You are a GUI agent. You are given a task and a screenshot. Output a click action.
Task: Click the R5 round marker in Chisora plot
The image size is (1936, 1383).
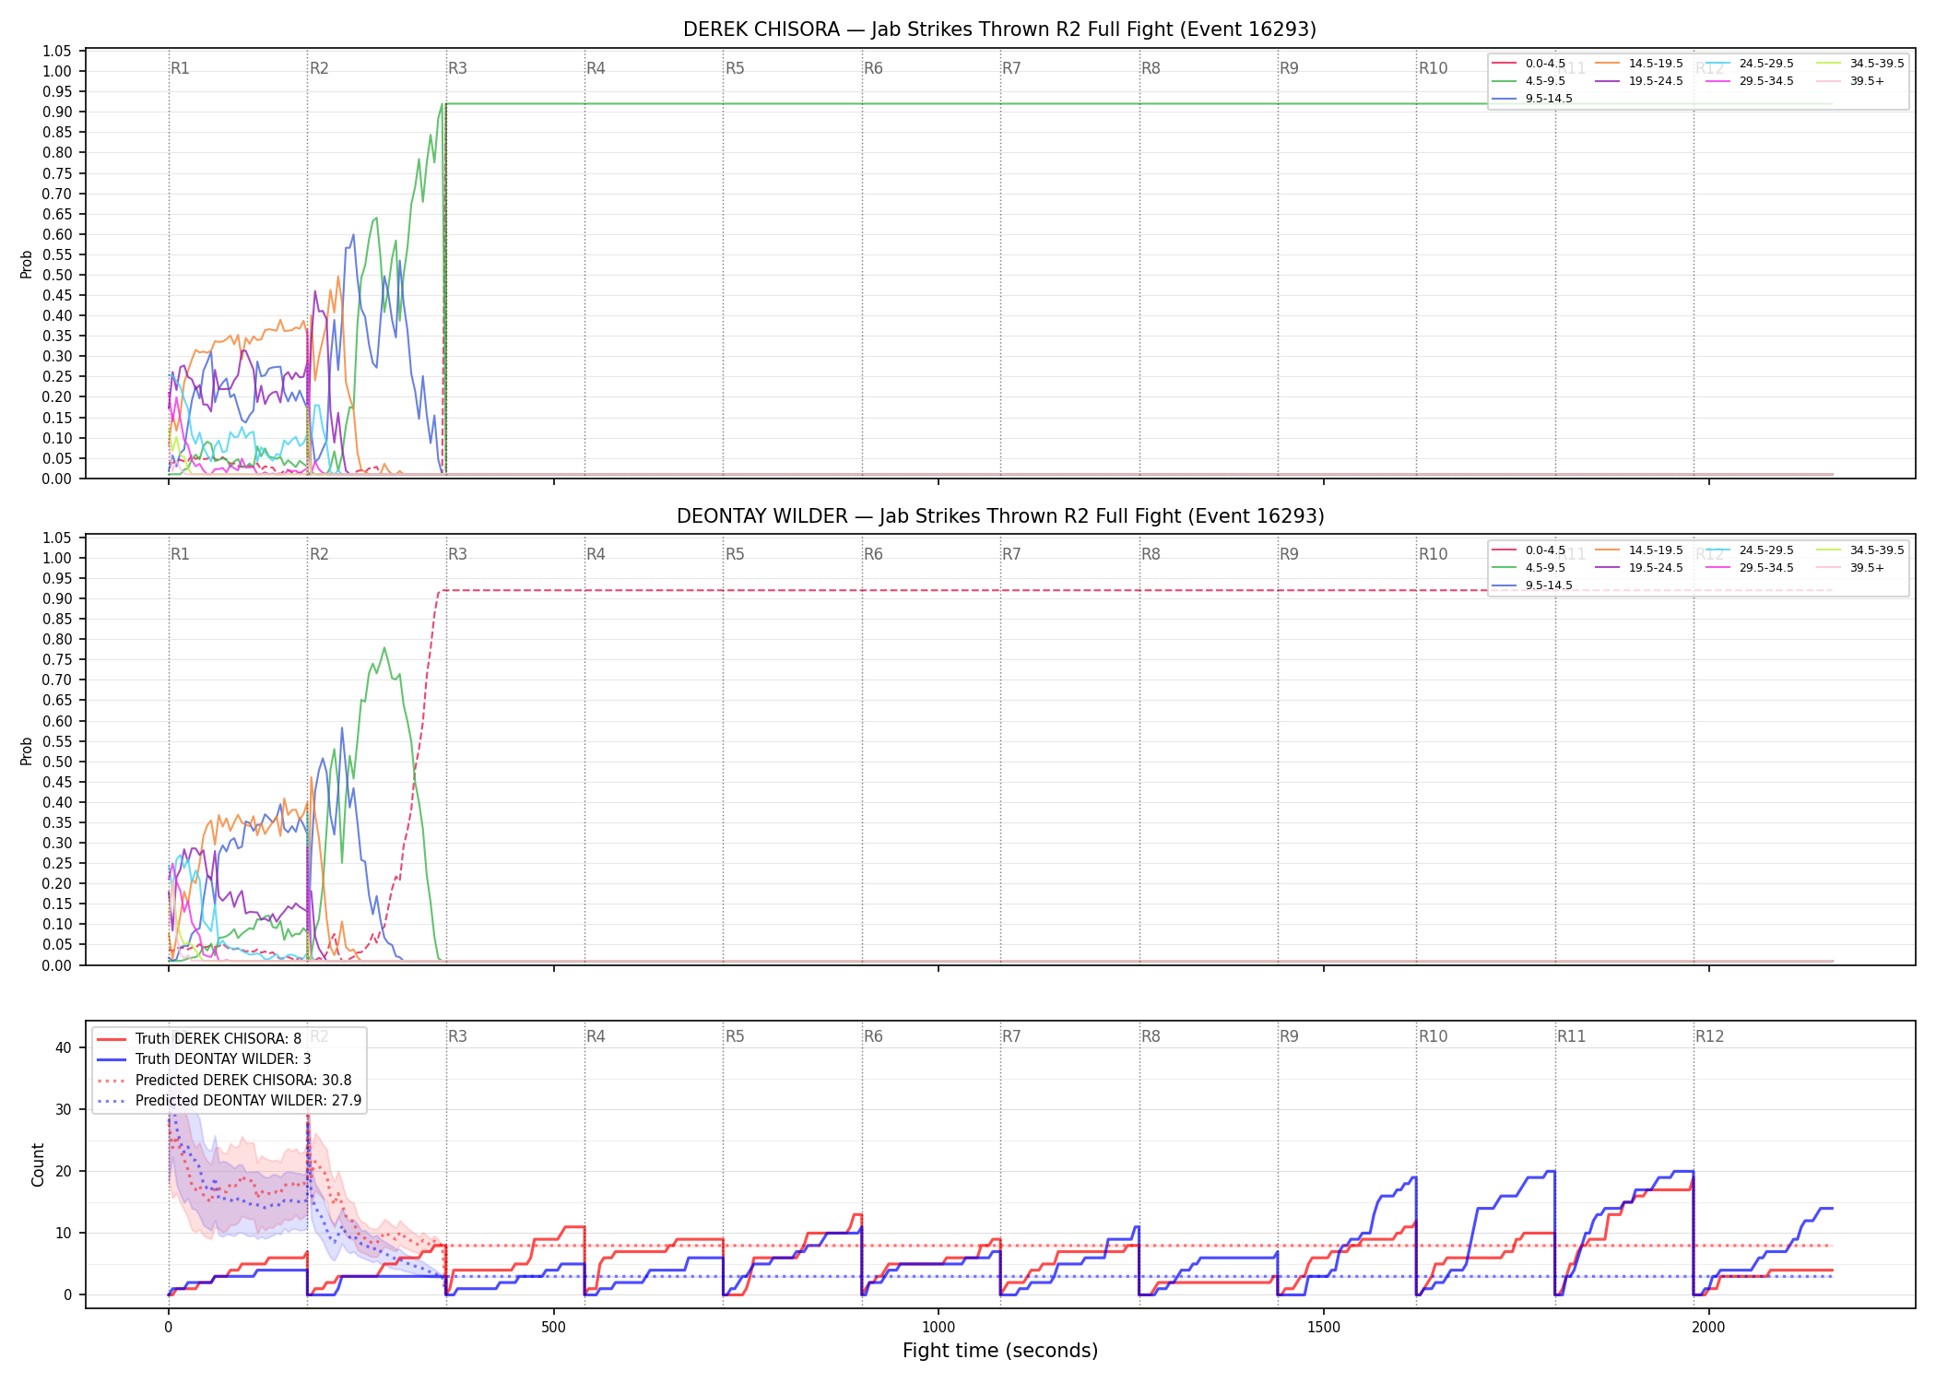tap(735, 68)
